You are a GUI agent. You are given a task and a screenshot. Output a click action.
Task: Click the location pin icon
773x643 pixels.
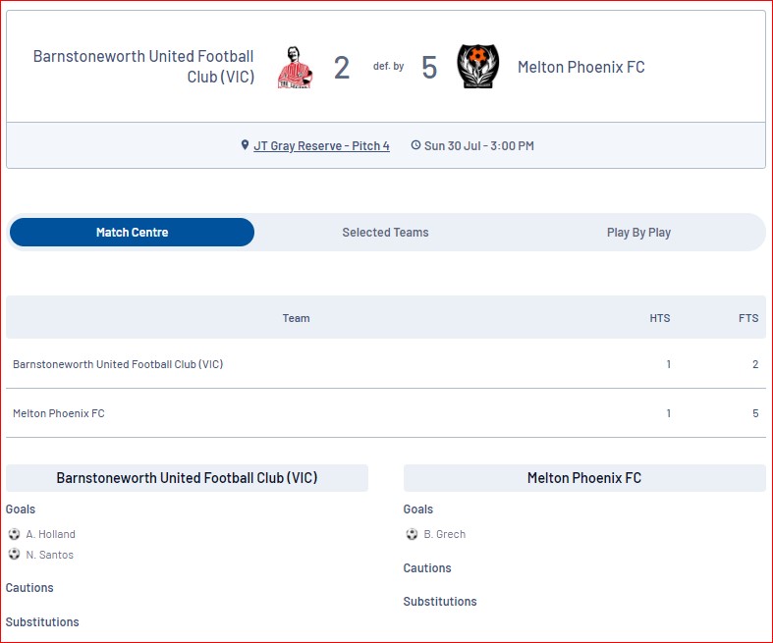(x=245, y=145)
